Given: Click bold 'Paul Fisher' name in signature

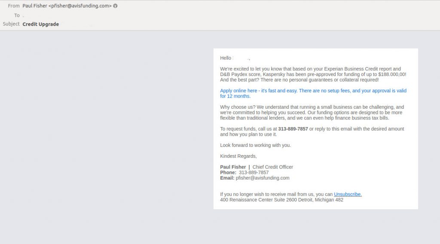Looking at the screenshot, I should 233,167.
